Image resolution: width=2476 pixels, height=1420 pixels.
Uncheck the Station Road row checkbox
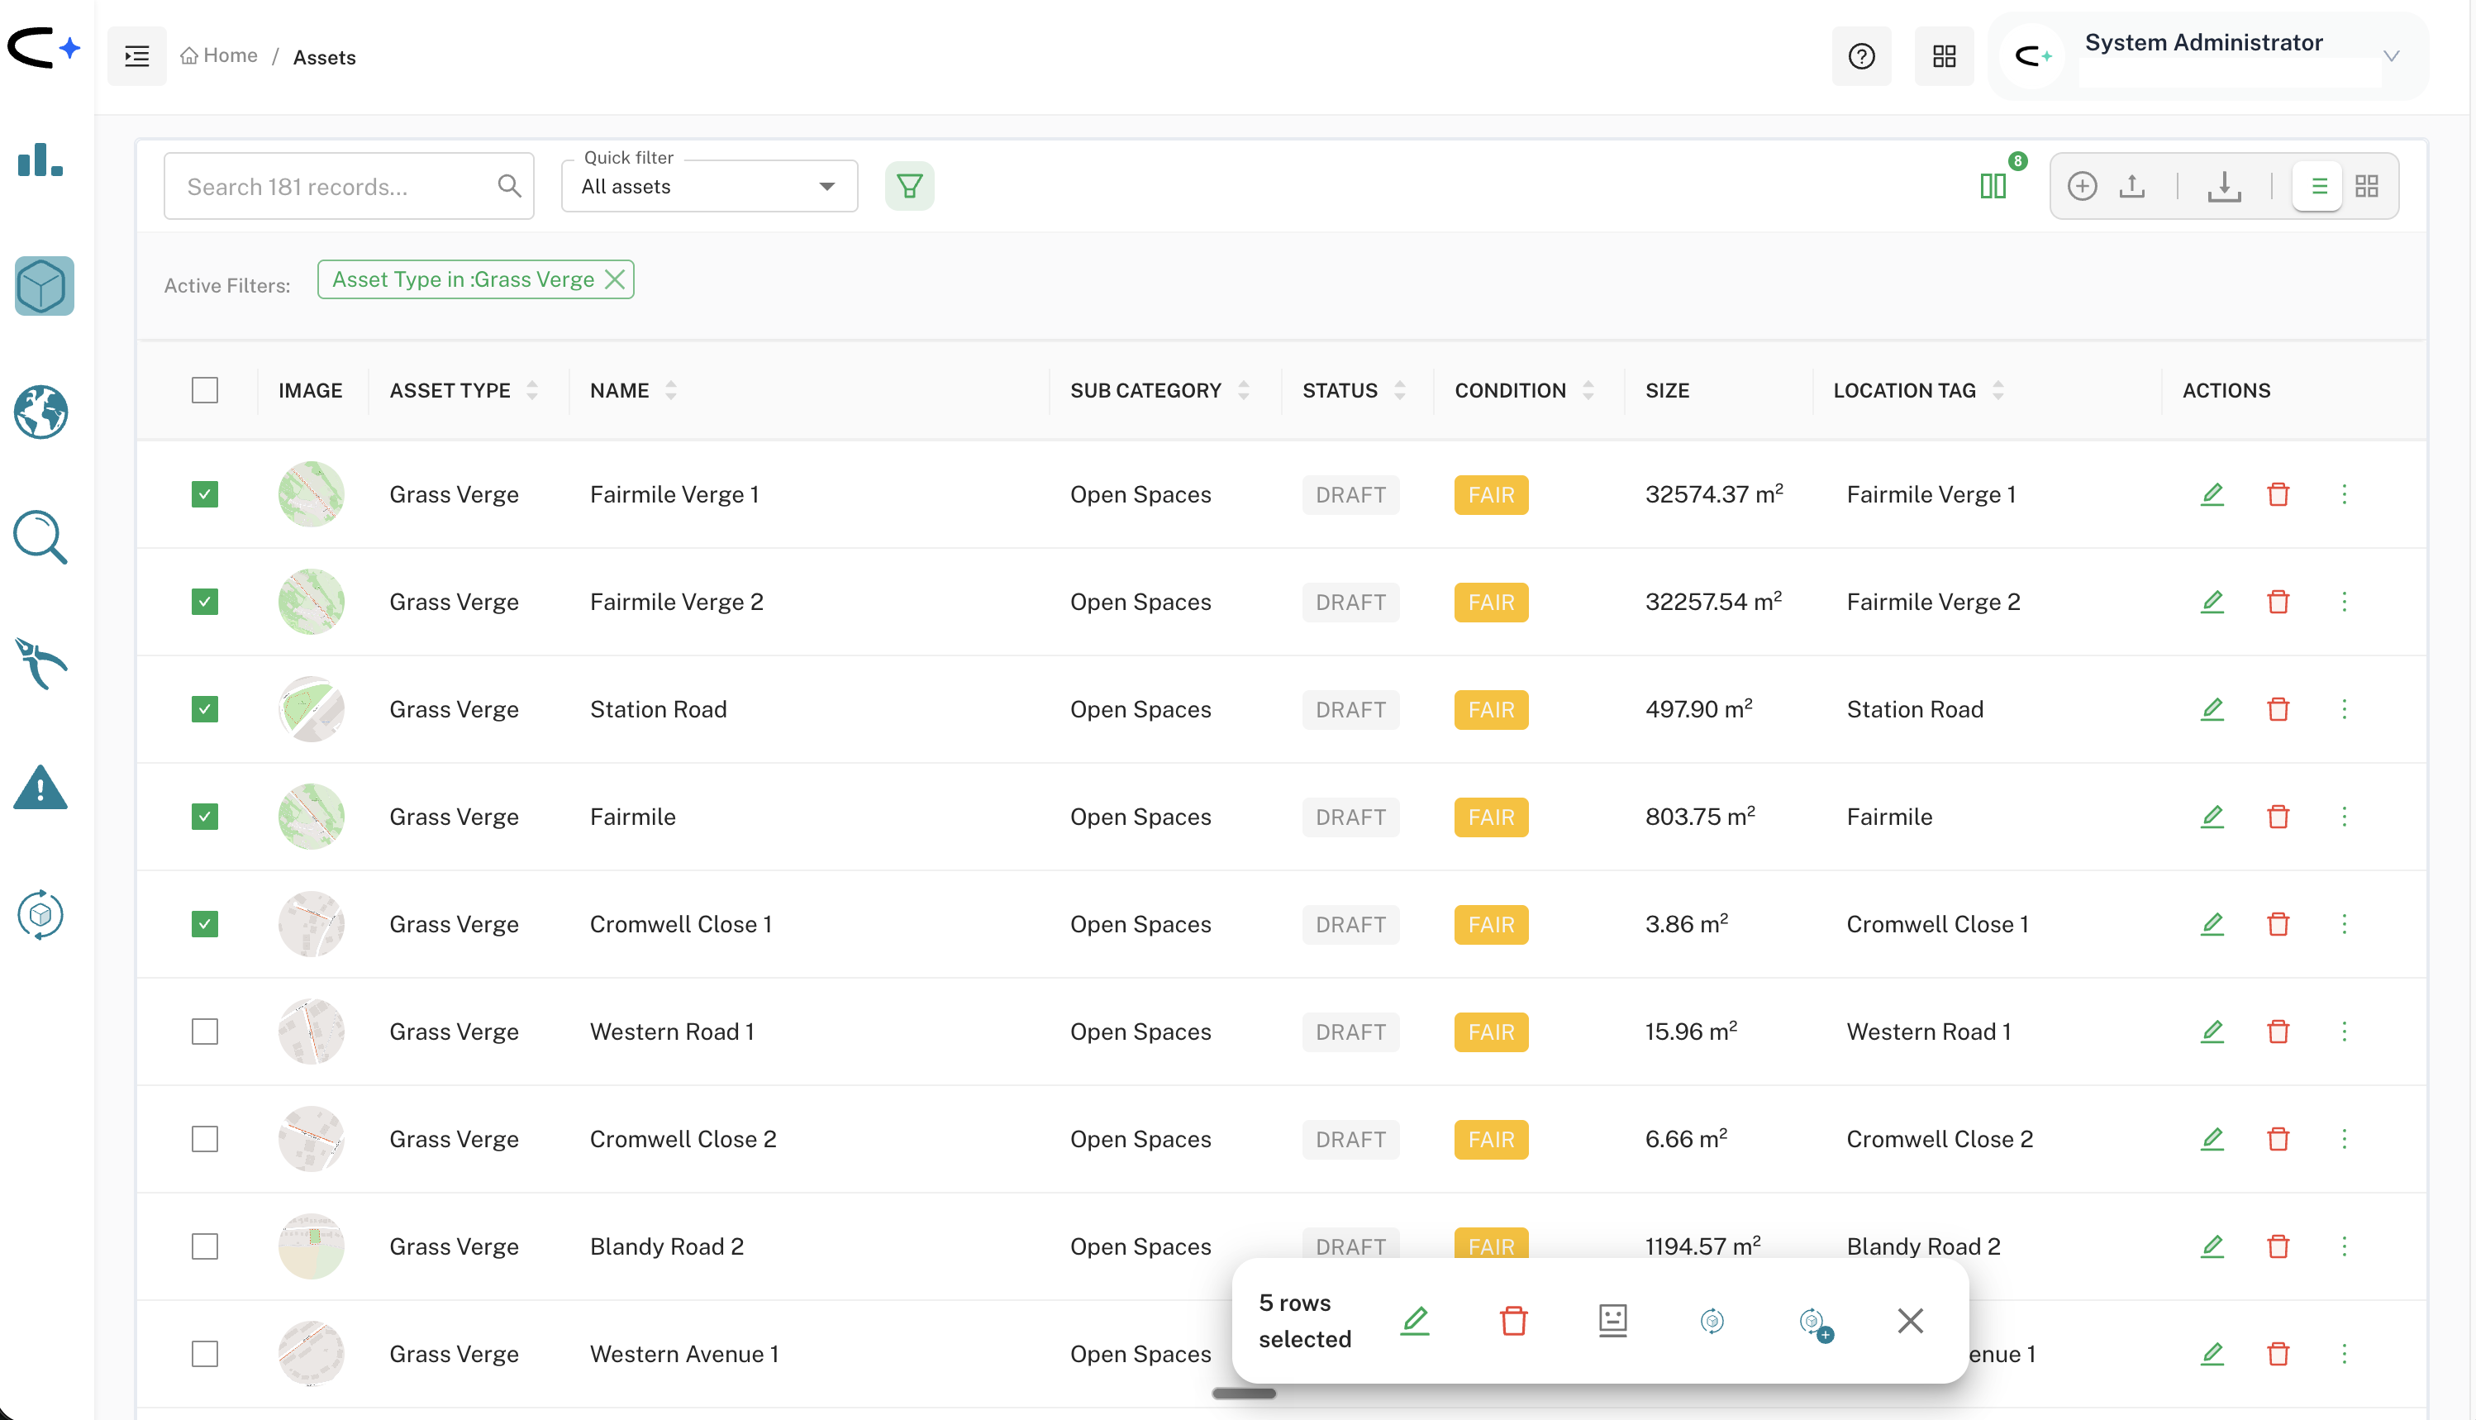click(205, 709)
